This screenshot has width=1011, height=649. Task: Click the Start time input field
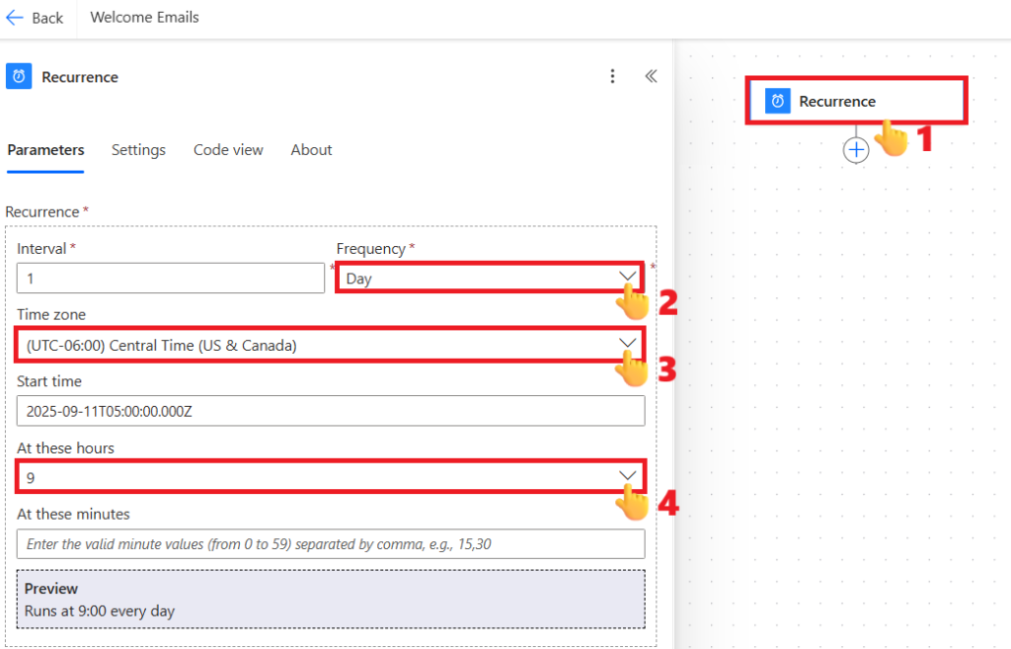coord(330,411)
